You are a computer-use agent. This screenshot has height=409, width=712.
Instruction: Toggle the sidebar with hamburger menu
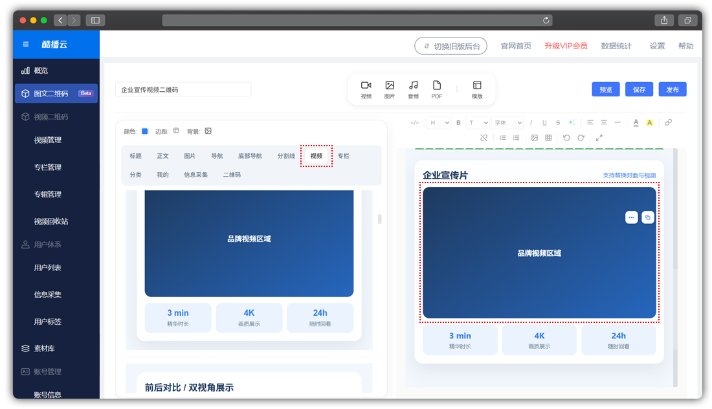(x=26, y=45)
